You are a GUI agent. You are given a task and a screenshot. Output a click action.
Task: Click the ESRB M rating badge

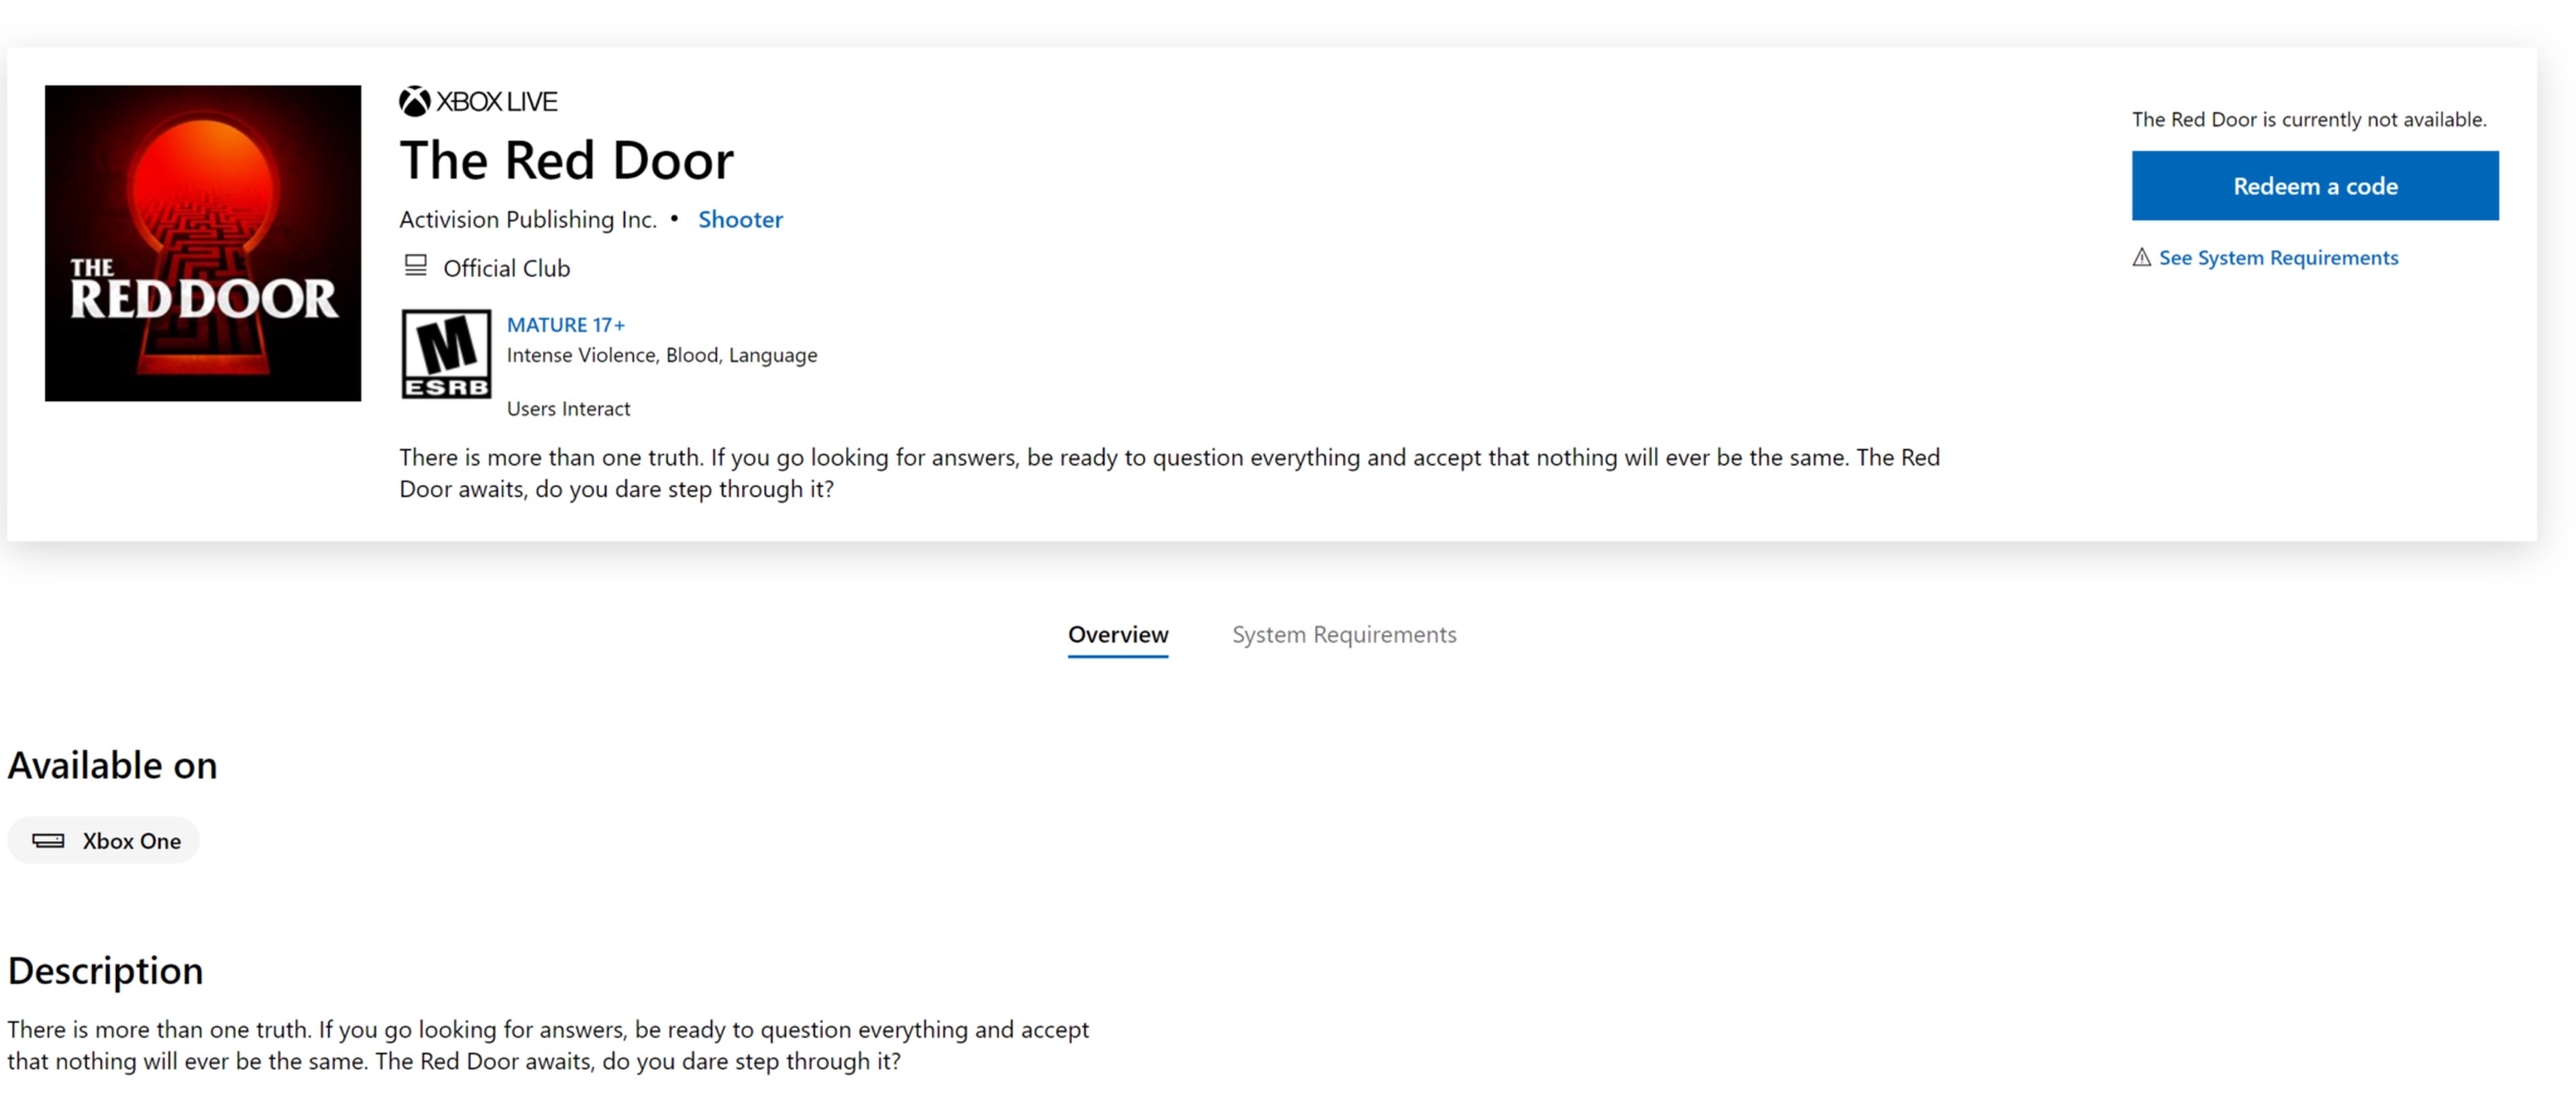click(x=446, y=354)
